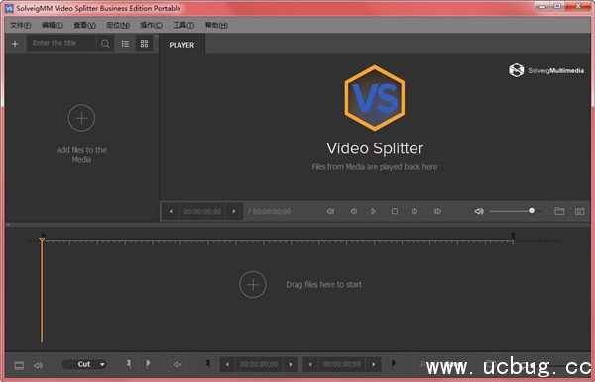Click the flag marker icon in bottom toolbar
This screenshot has height=382, width=595.
[x=148, y=364]
